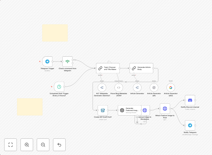Screen dimensions: 212x155
Task: Select the upper yellow sticky note
Action: (x=55, y=33)
